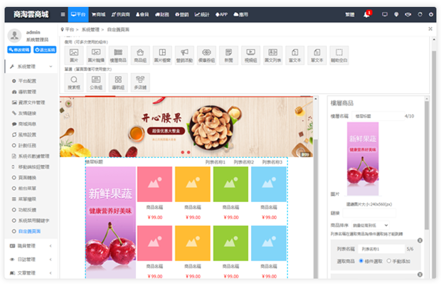Add the 單文本 single text component
Image resolution: width=441 pixels, height=286 pixels.
click(x=317, y=55)
